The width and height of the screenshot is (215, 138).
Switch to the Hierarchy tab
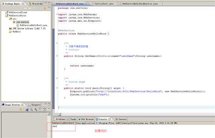coord(36,4)
